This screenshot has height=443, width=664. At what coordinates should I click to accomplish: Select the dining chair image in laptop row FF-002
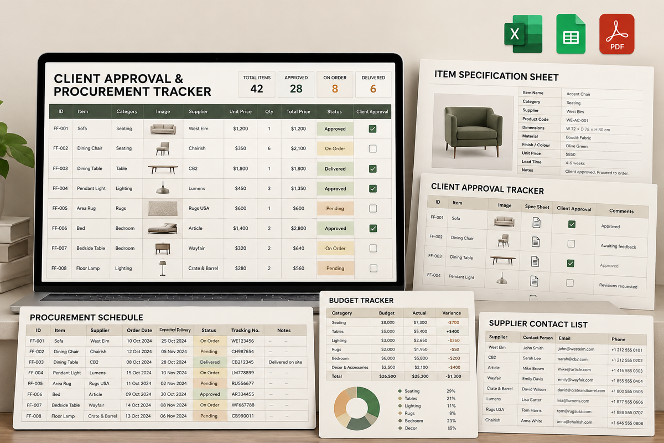163,148
